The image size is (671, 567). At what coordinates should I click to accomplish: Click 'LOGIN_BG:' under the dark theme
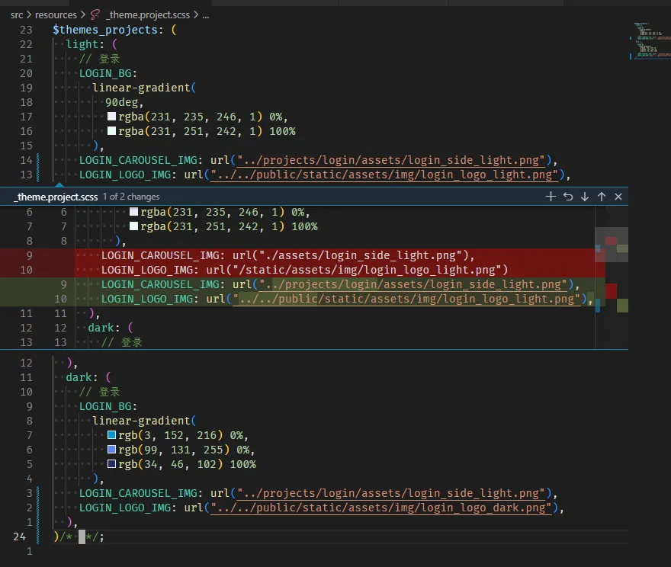click(x=108, y=407)
